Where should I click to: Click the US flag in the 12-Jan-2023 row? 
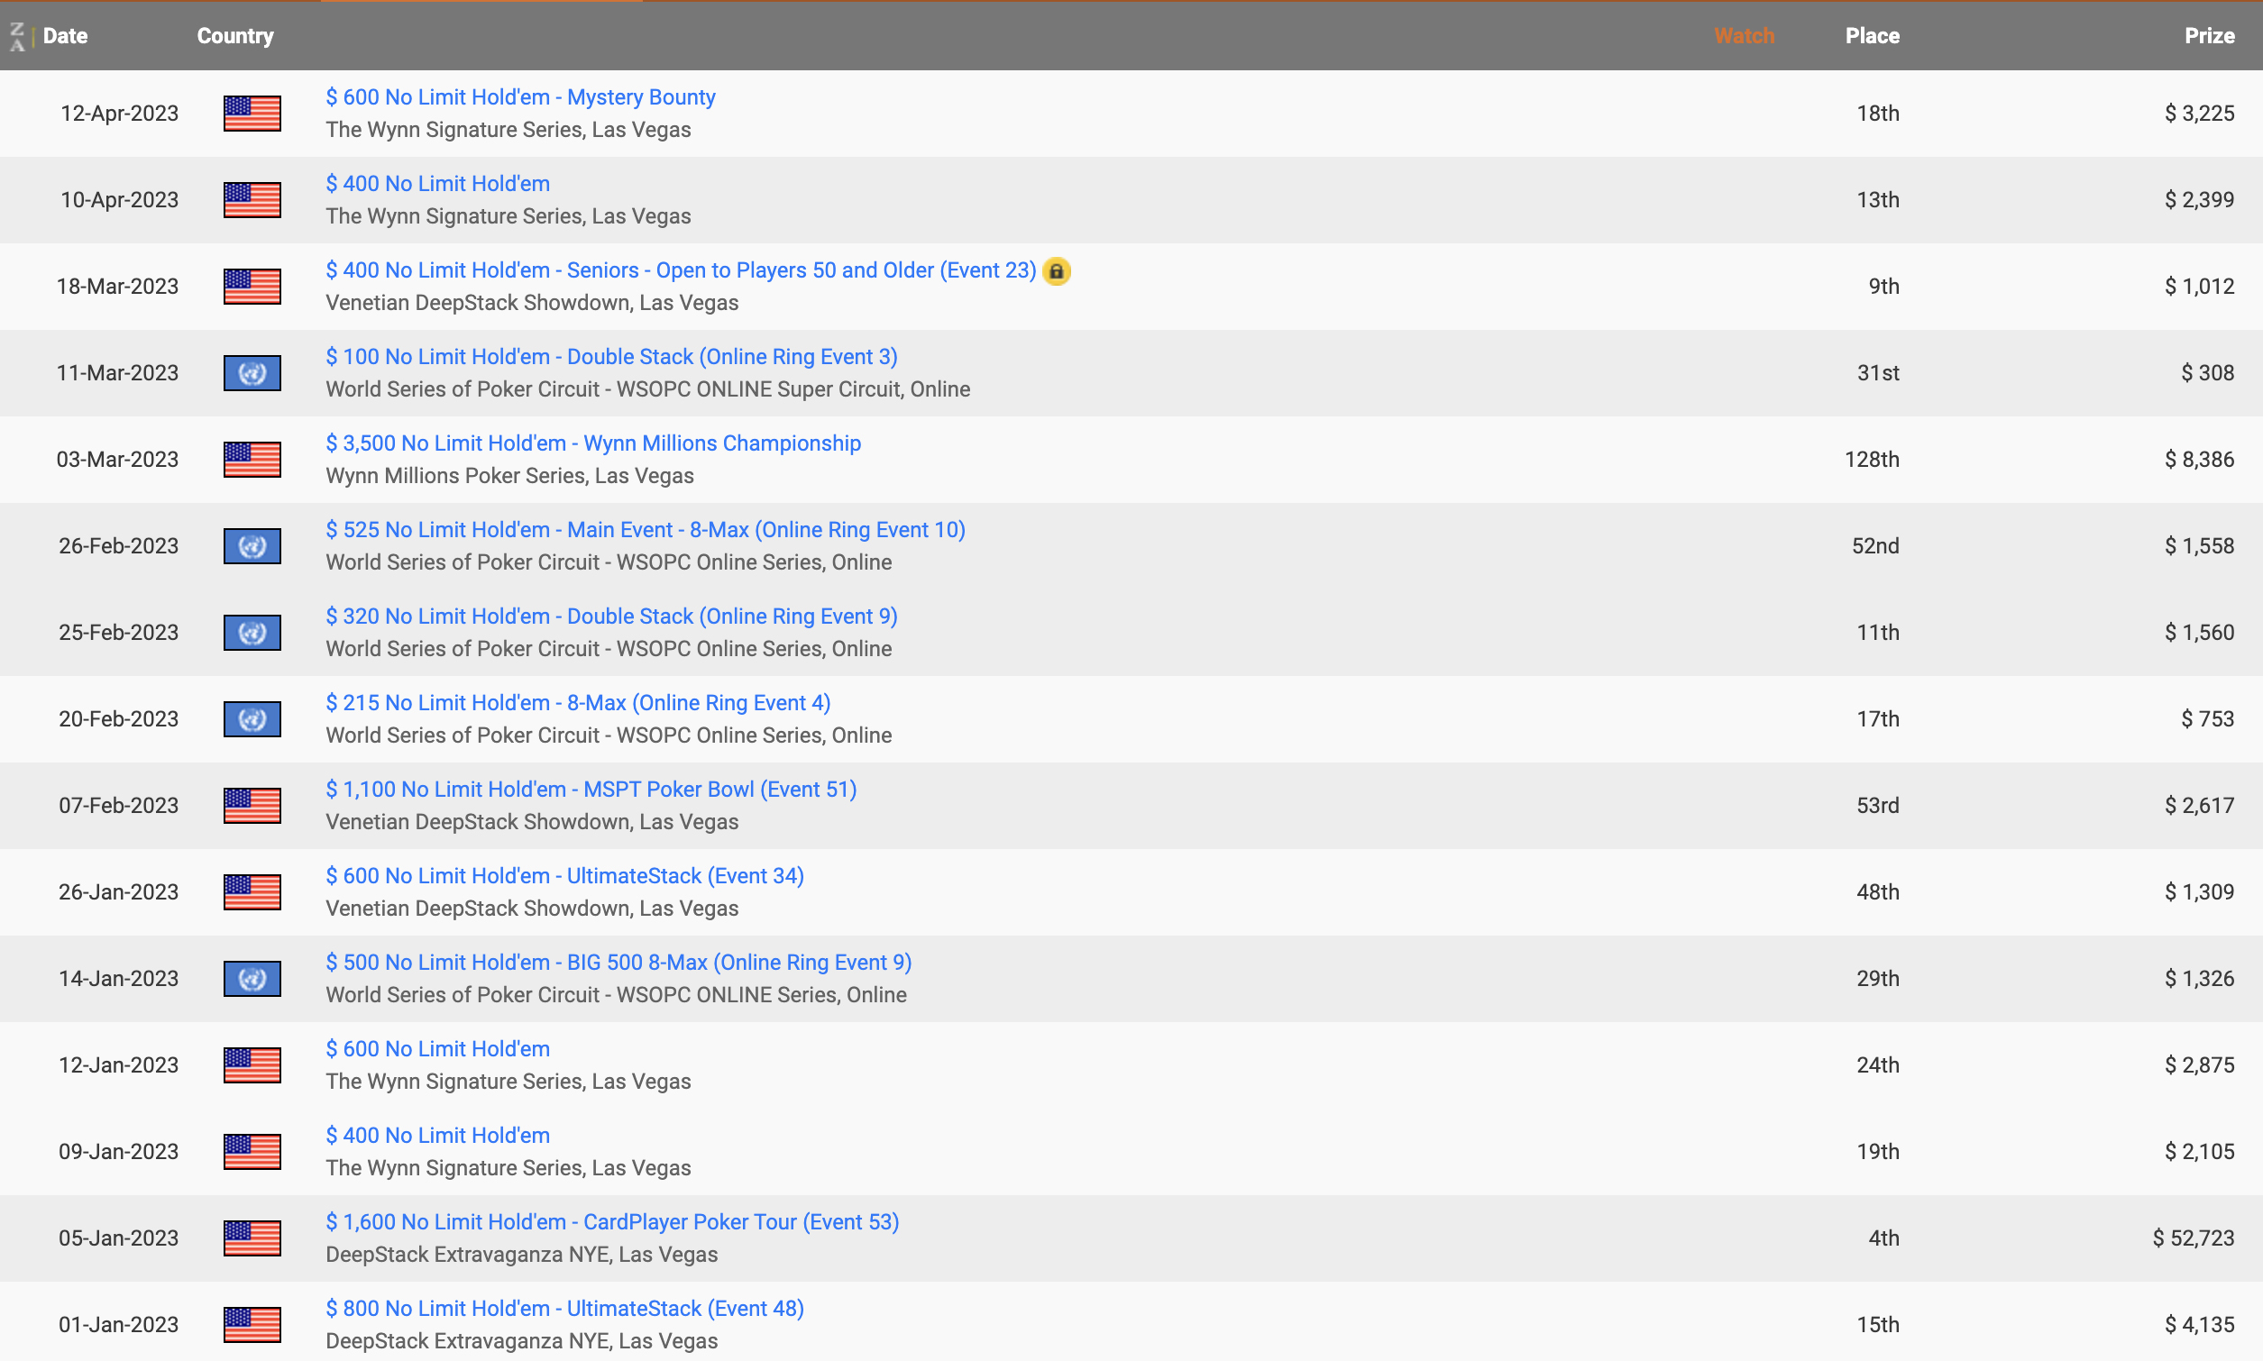[252, 1064]
